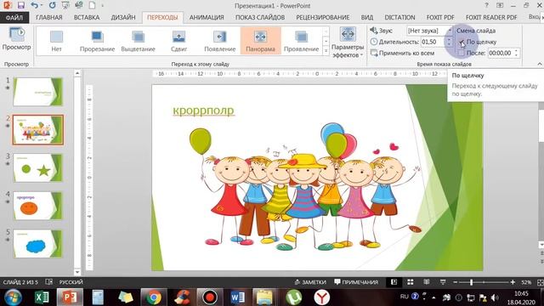Screen dimensions: 544x306
Task: Click the 52% zoom level
Action: [526, 282]
